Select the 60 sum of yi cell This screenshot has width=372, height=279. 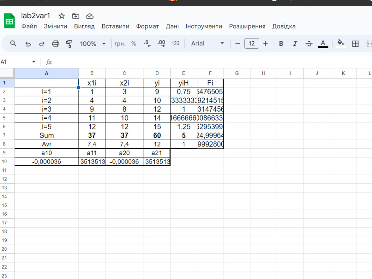point(157,135)
